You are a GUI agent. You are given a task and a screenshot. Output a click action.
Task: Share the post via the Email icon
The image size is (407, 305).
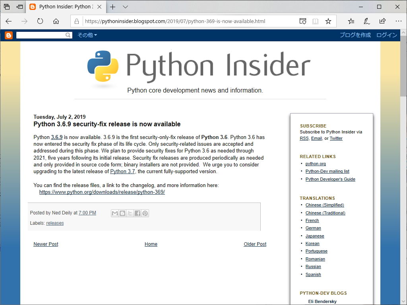point(114,213)
